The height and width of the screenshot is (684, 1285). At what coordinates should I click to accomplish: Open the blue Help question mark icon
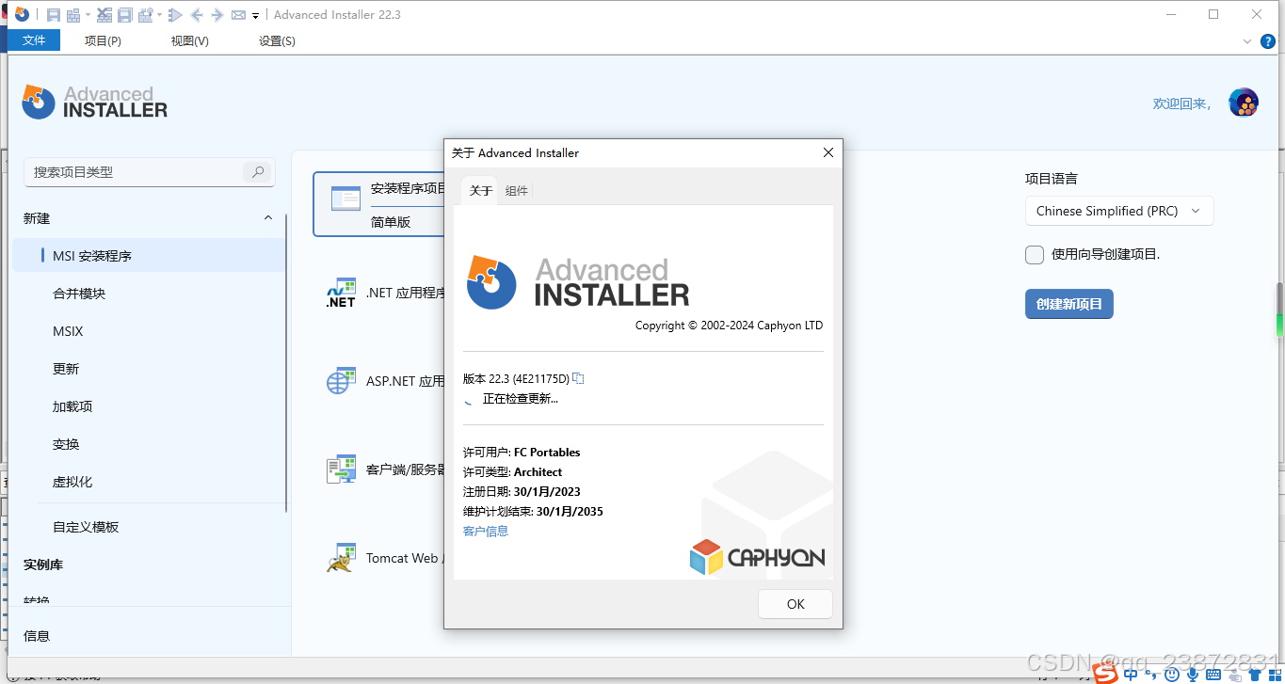pos(1268,41)
